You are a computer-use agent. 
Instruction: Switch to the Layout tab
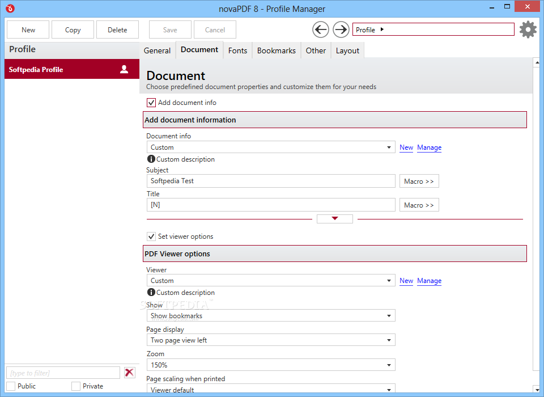tap(347, 50)
